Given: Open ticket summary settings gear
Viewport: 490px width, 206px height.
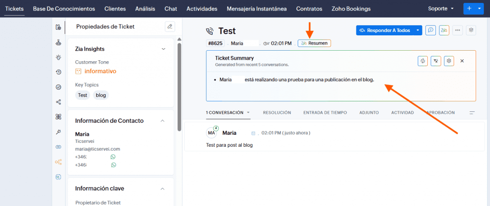Looking at the screenshot, I should click(x=448, y=61).
